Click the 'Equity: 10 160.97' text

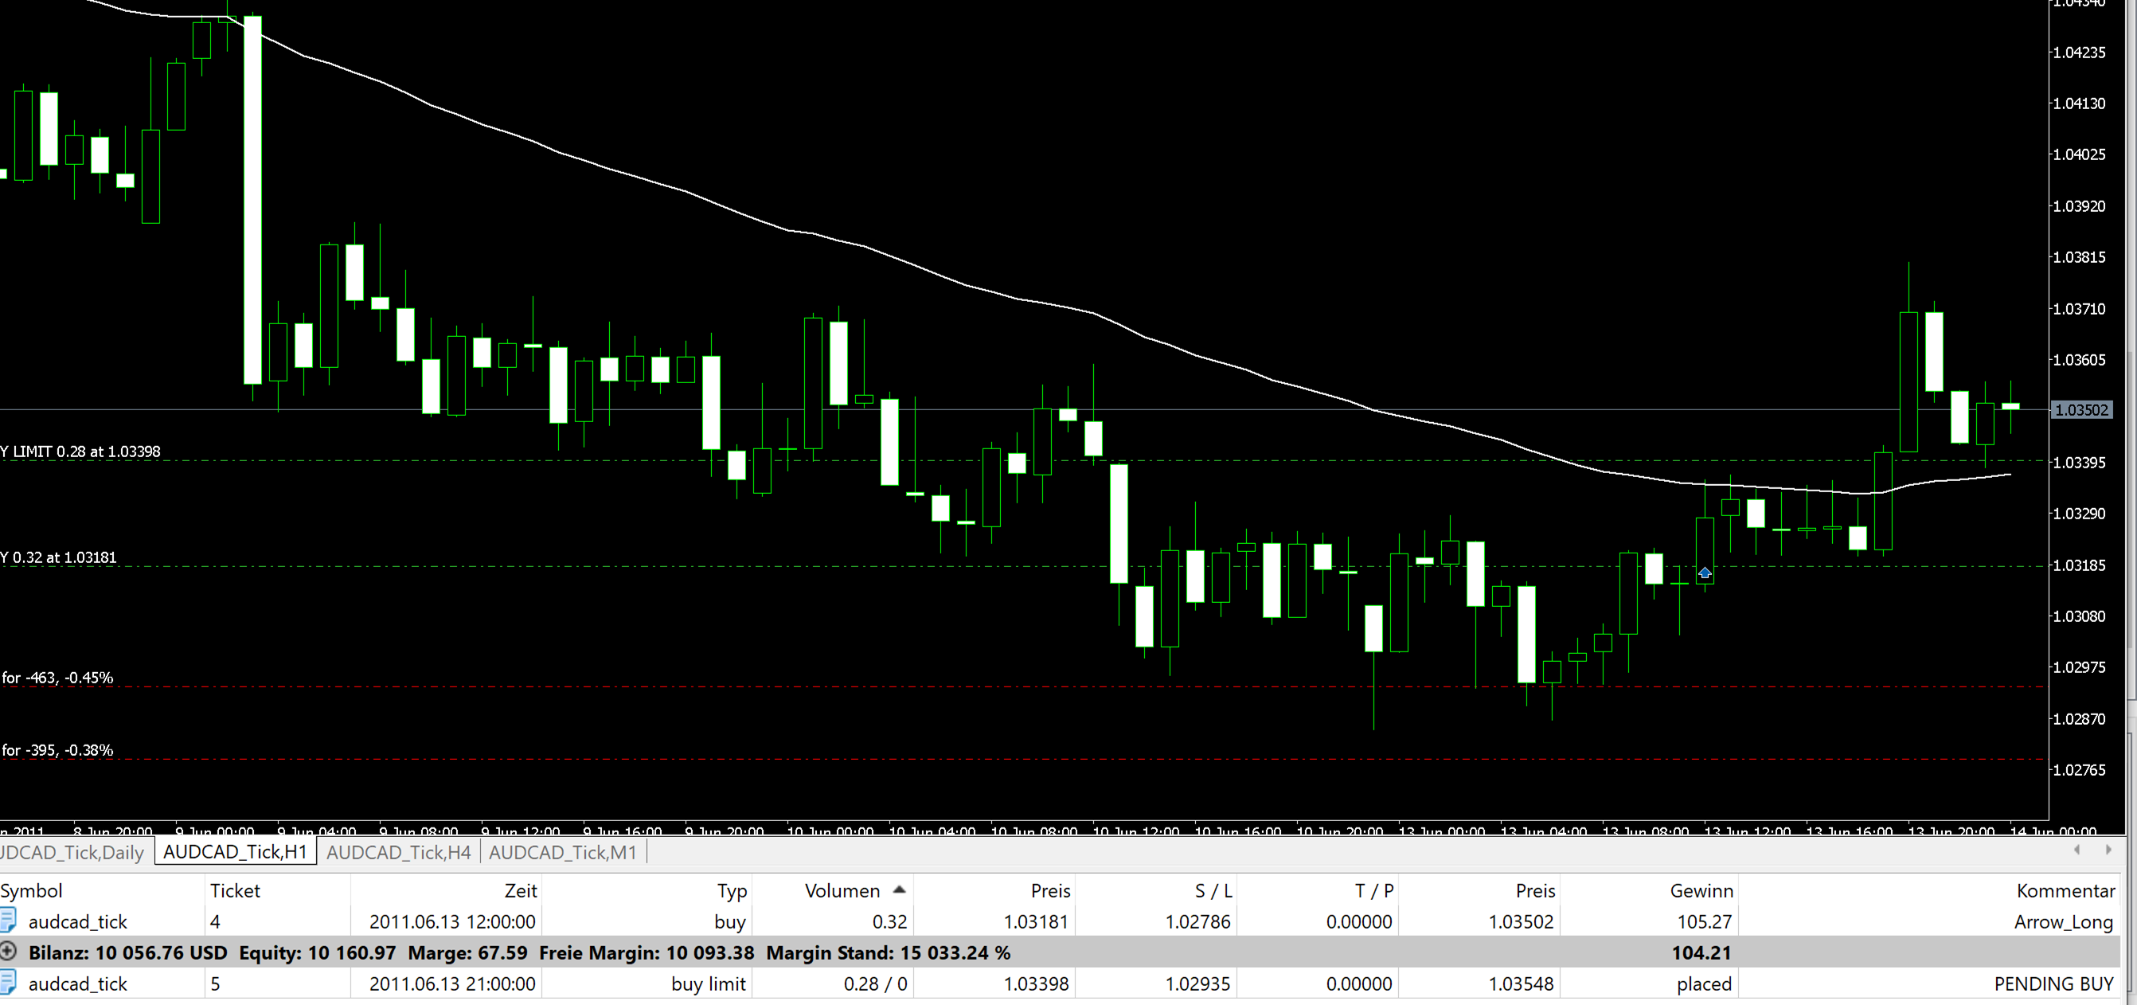tap(318, 952)
